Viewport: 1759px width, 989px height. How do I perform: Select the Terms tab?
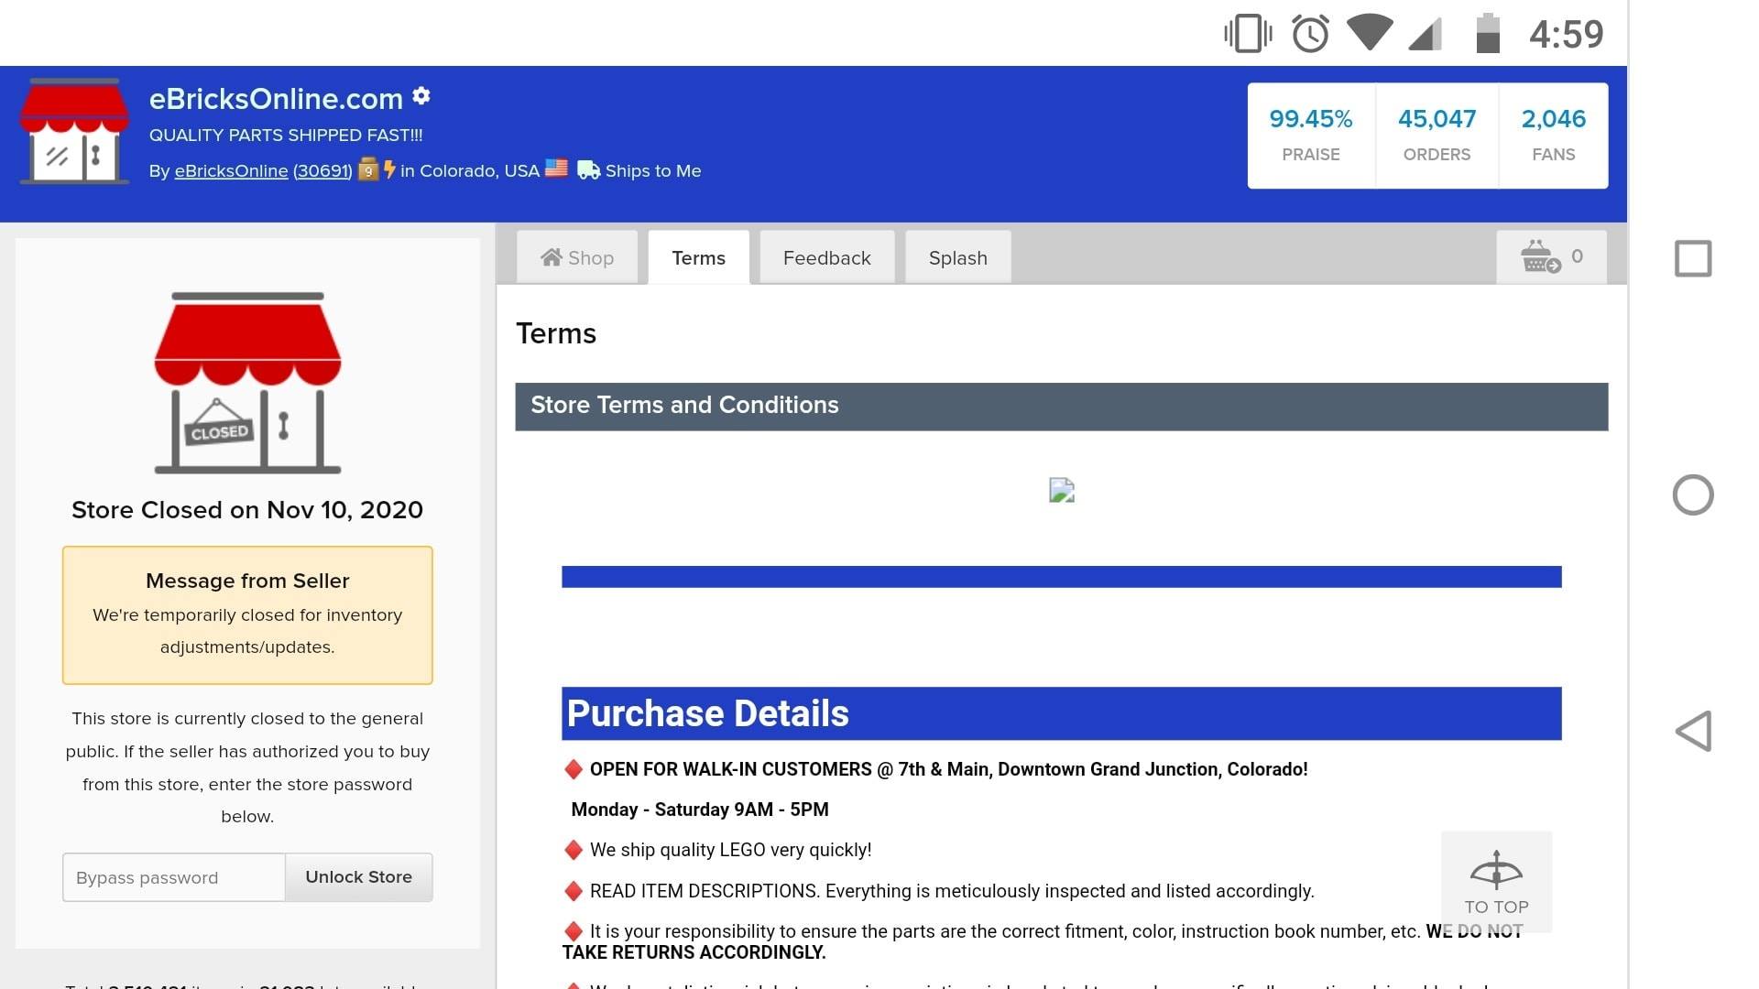tap(698, 257)
